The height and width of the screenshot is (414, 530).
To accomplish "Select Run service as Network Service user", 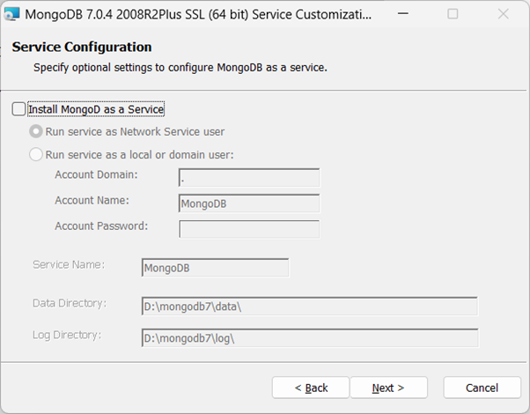I will click(x=36, y=131).
